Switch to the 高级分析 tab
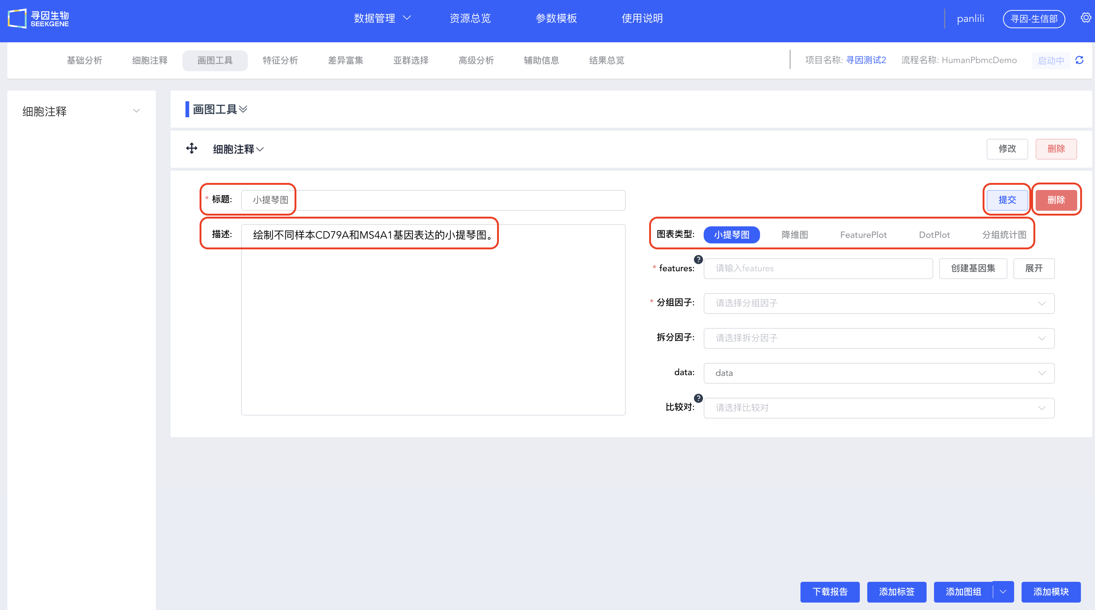The width and height of the screenshot is (1095, 610). point(476,60)
